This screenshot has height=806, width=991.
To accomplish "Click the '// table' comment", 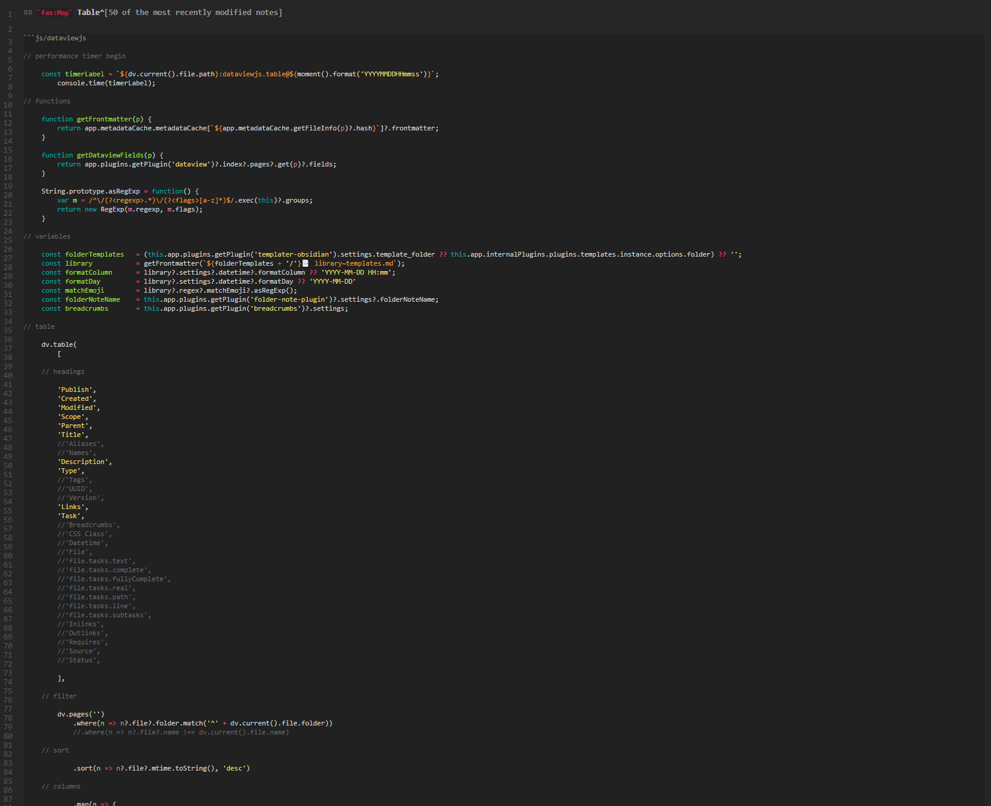I will click(39, 326).
